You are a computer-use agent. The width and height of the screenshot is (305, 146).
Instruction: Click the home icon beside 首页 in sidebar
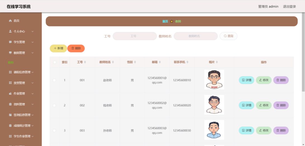point(10,21)
